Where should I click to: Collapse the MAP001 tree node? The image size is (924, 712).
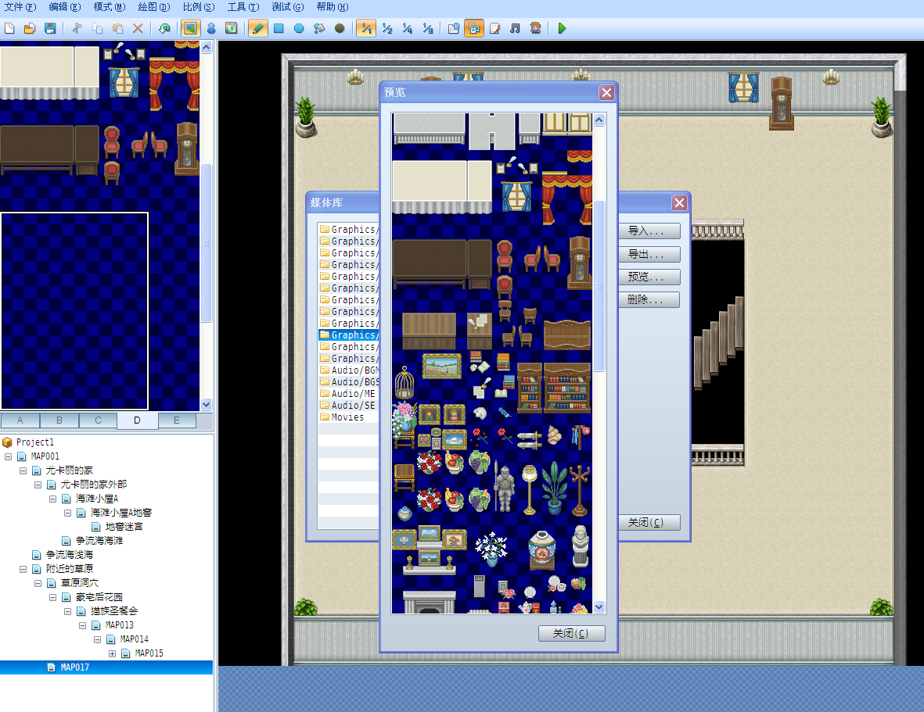click(9, 456)
